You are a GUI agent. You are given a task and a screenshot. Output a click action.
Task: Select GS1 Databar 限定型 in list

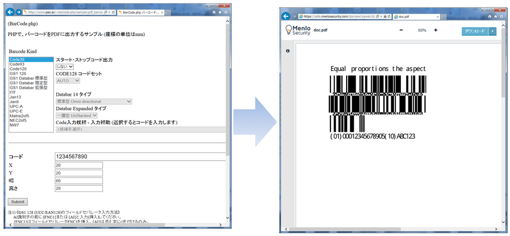tap(31, 83)
